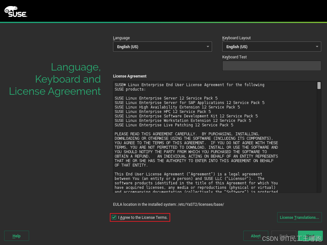The image size is (327, 245).
Task: Open the Help window
Action: [x=16, y=236]
